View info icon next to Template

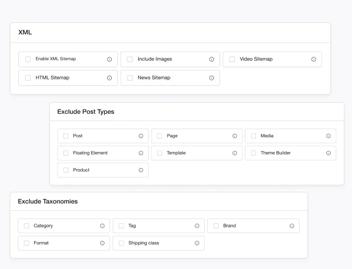(234, 153)
